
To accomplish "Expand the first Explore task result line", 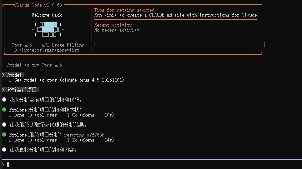I will [62, 115].
